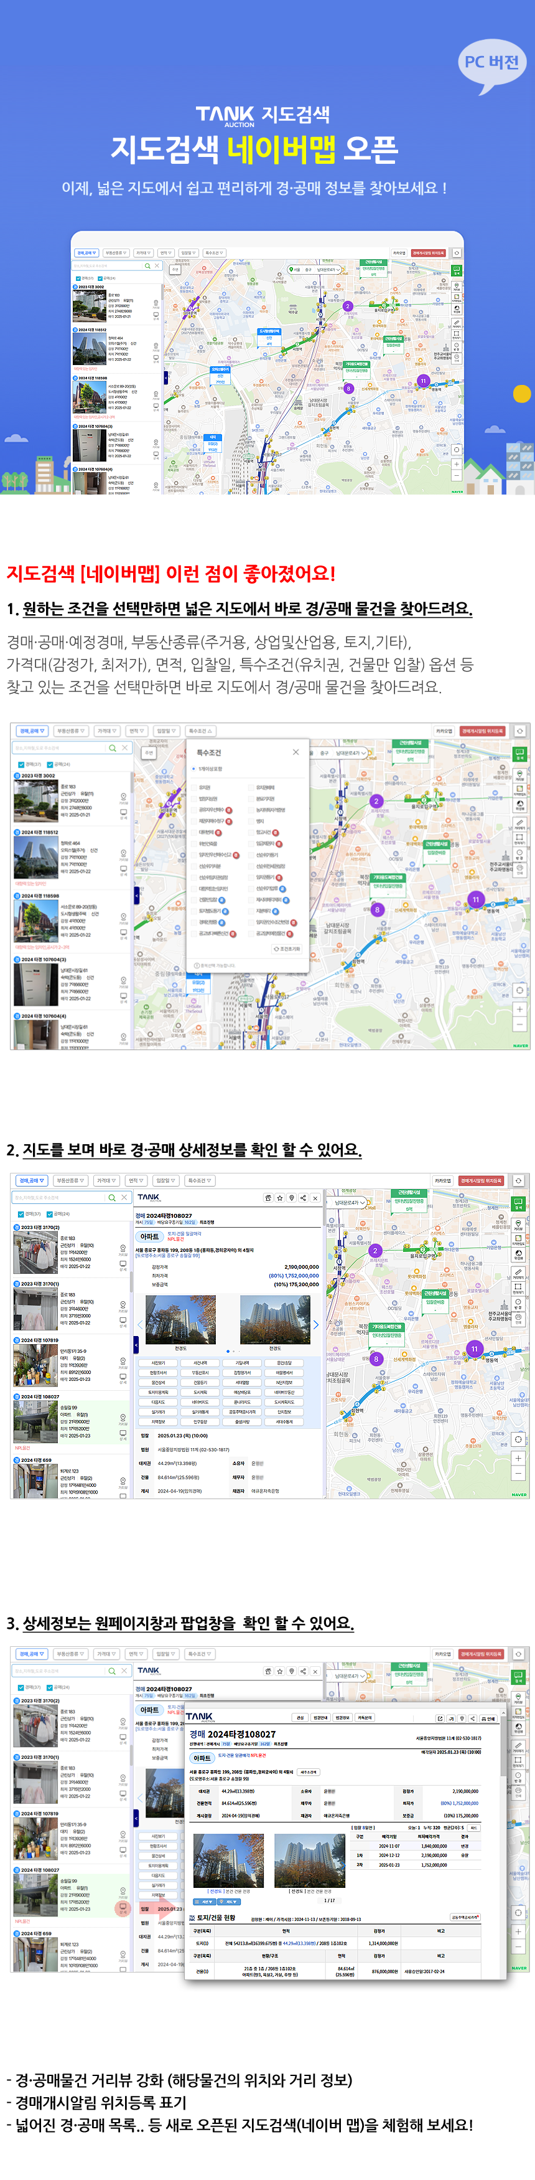Star the listing in section 2 detail panel
Viewport: 535px width, 2180px height.
pyautogui.click(x=280, y=1198)
